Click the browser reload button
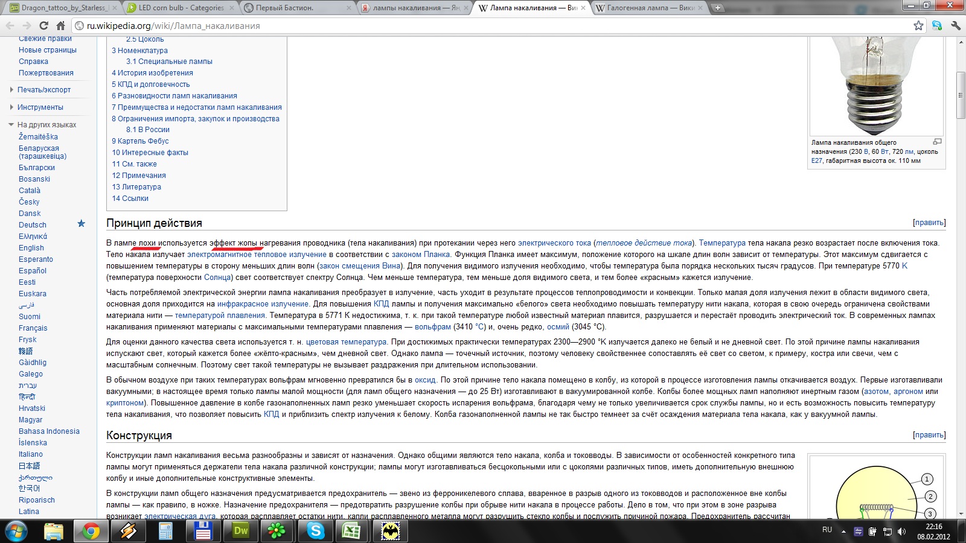The width and height of the screenshot is (966, 543). pos(43,26)
